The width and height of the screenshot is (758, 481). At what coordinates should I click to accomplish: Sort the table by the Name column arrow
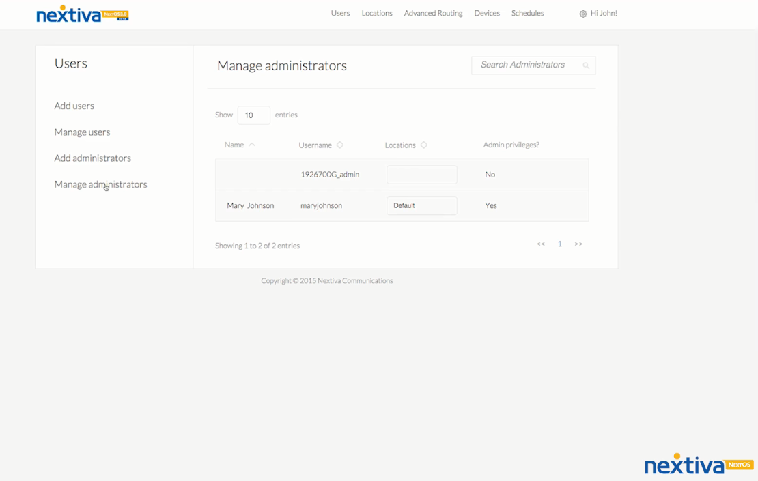(x=251, y=144)
